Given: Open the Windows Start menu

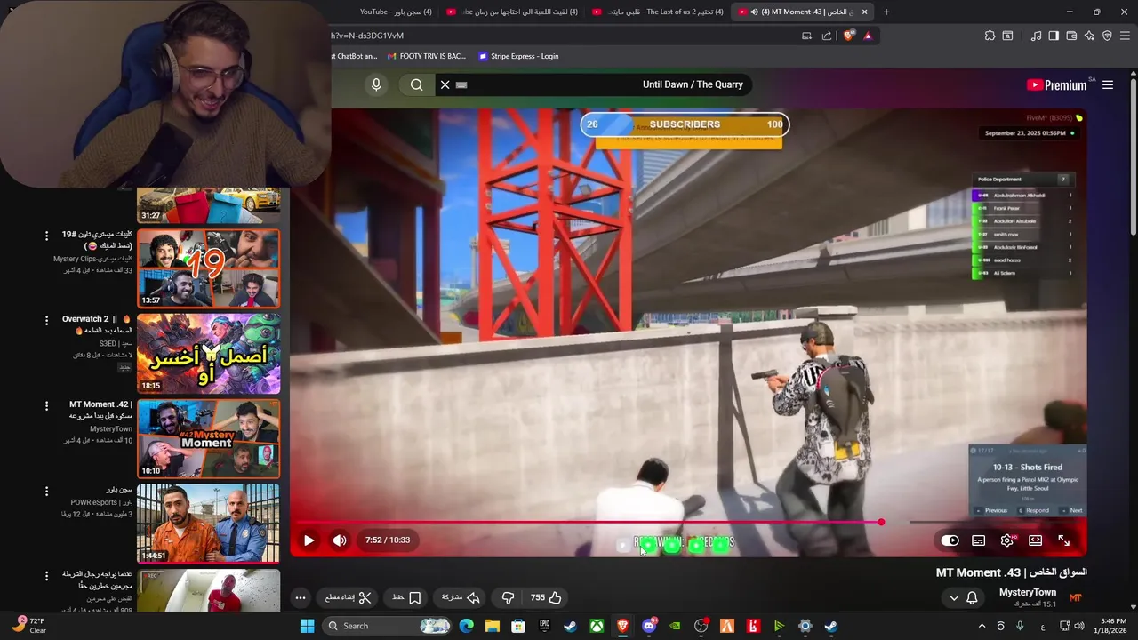Looking at the screenshot, I should 307,626.
